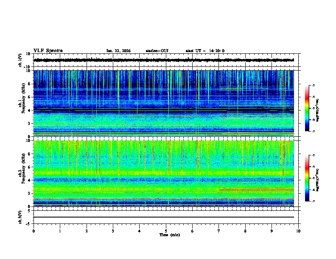336x259 pixels.
Task: Click the time axis tick label "8"
Action: click(245, 231)
